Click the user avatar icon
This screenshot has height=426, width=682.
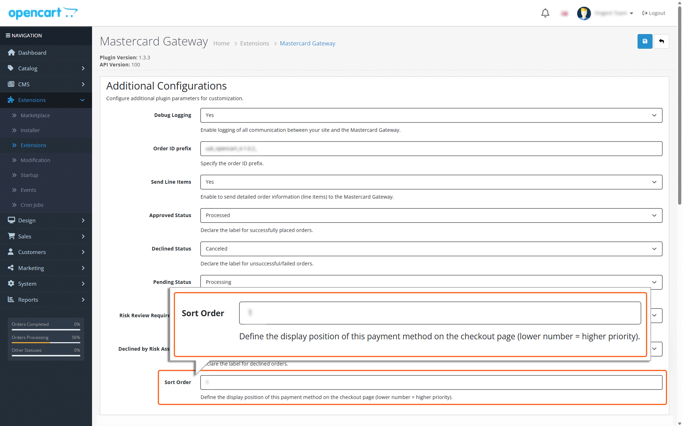pyautogui.click(x=584, y=13)
